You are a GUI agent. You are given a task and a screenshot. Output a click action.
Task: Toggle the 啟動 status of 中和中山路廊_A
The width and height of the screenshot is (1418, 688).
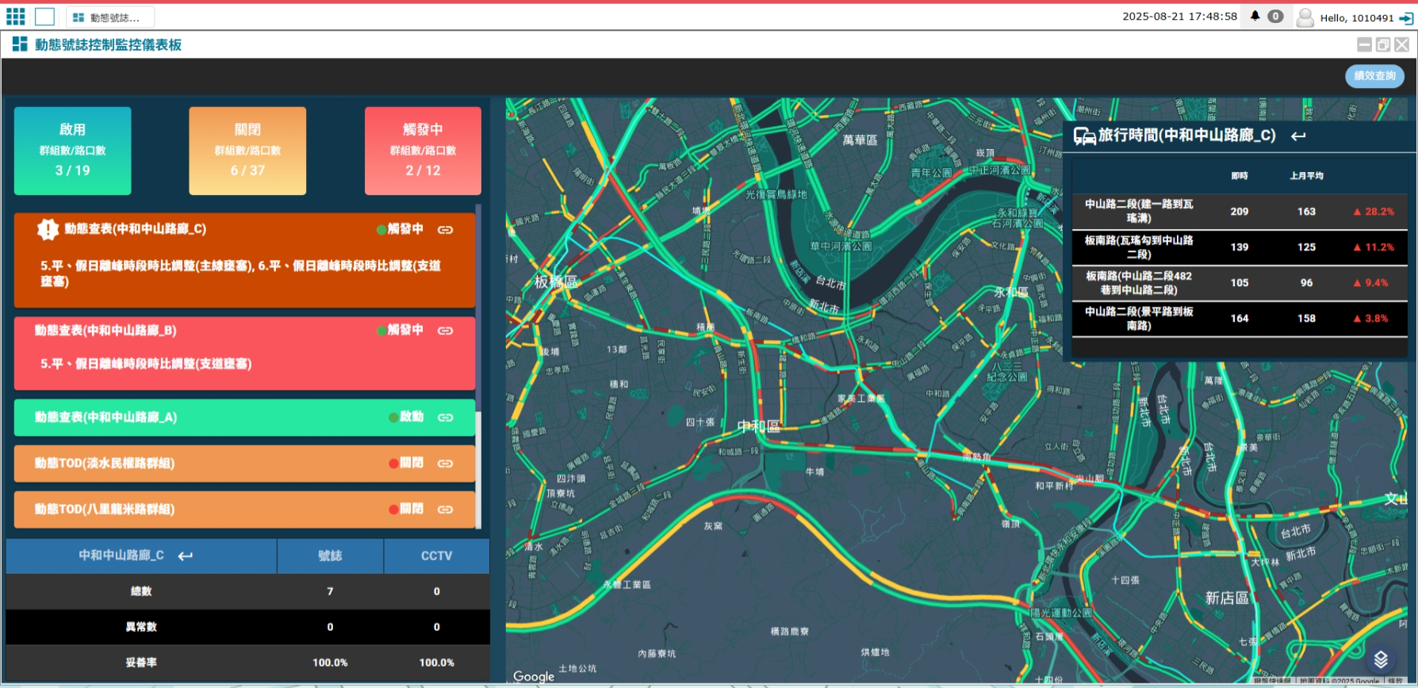406,417
